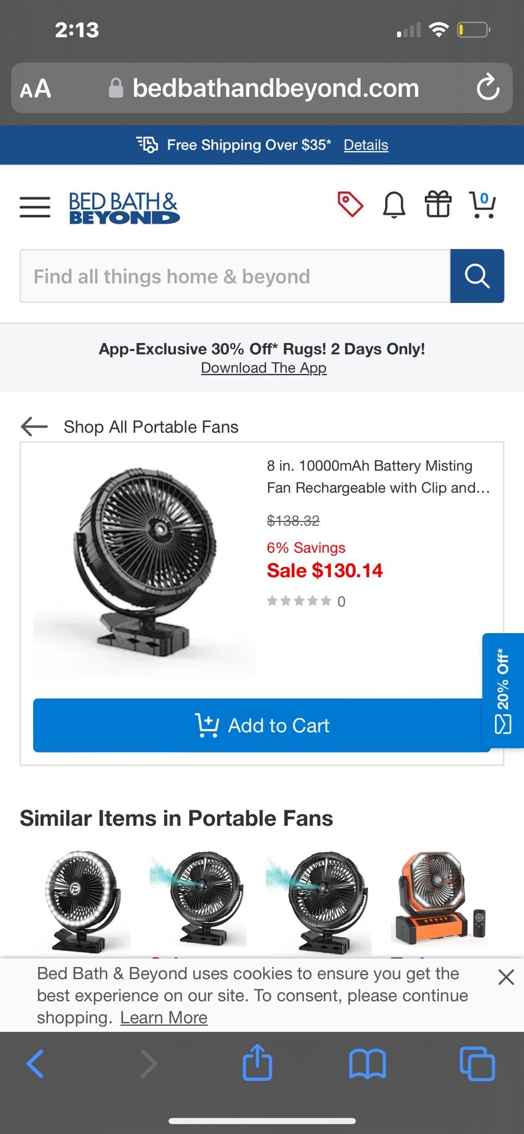
Task: Open Safari bookmarks
Action: coord(367,1063)
